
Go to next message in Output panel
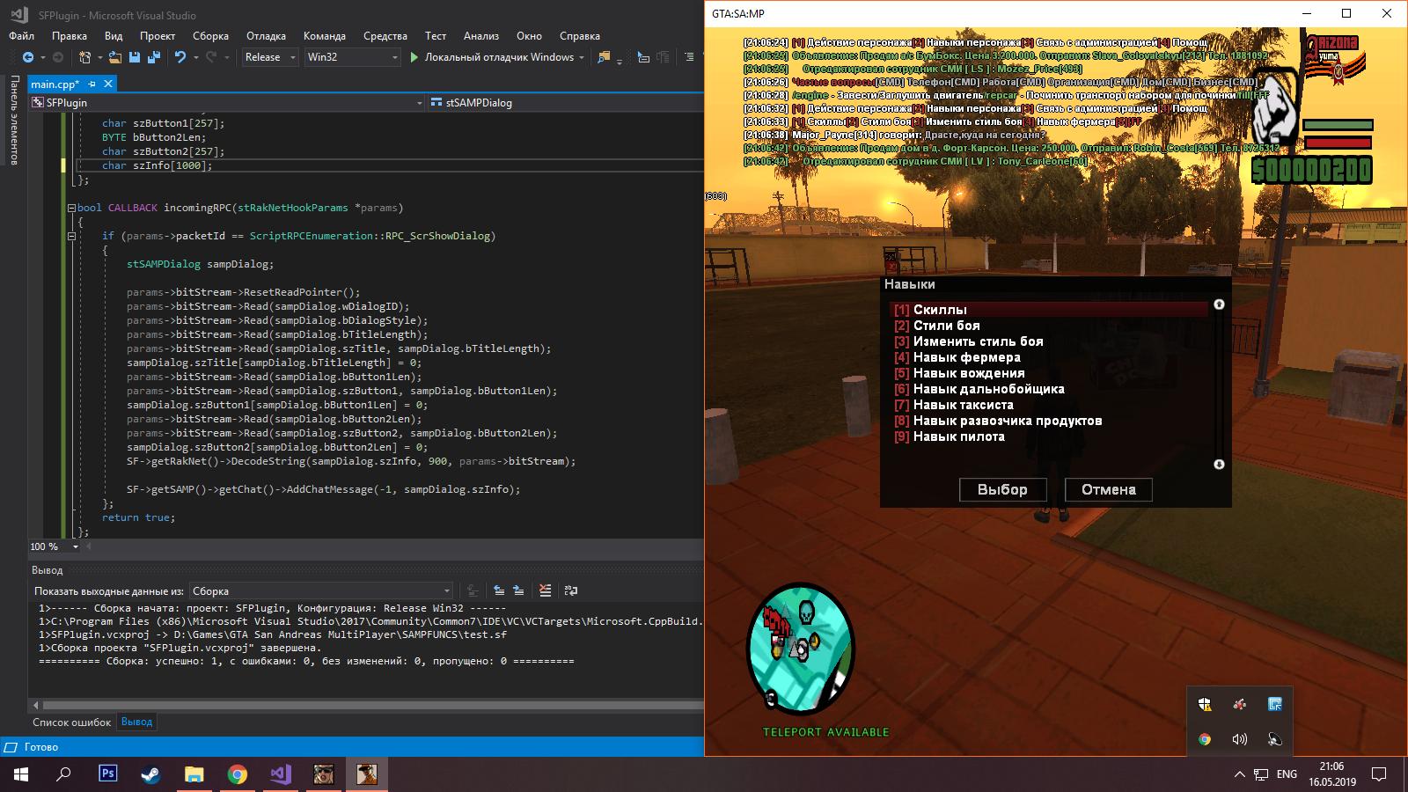(518, 590)
